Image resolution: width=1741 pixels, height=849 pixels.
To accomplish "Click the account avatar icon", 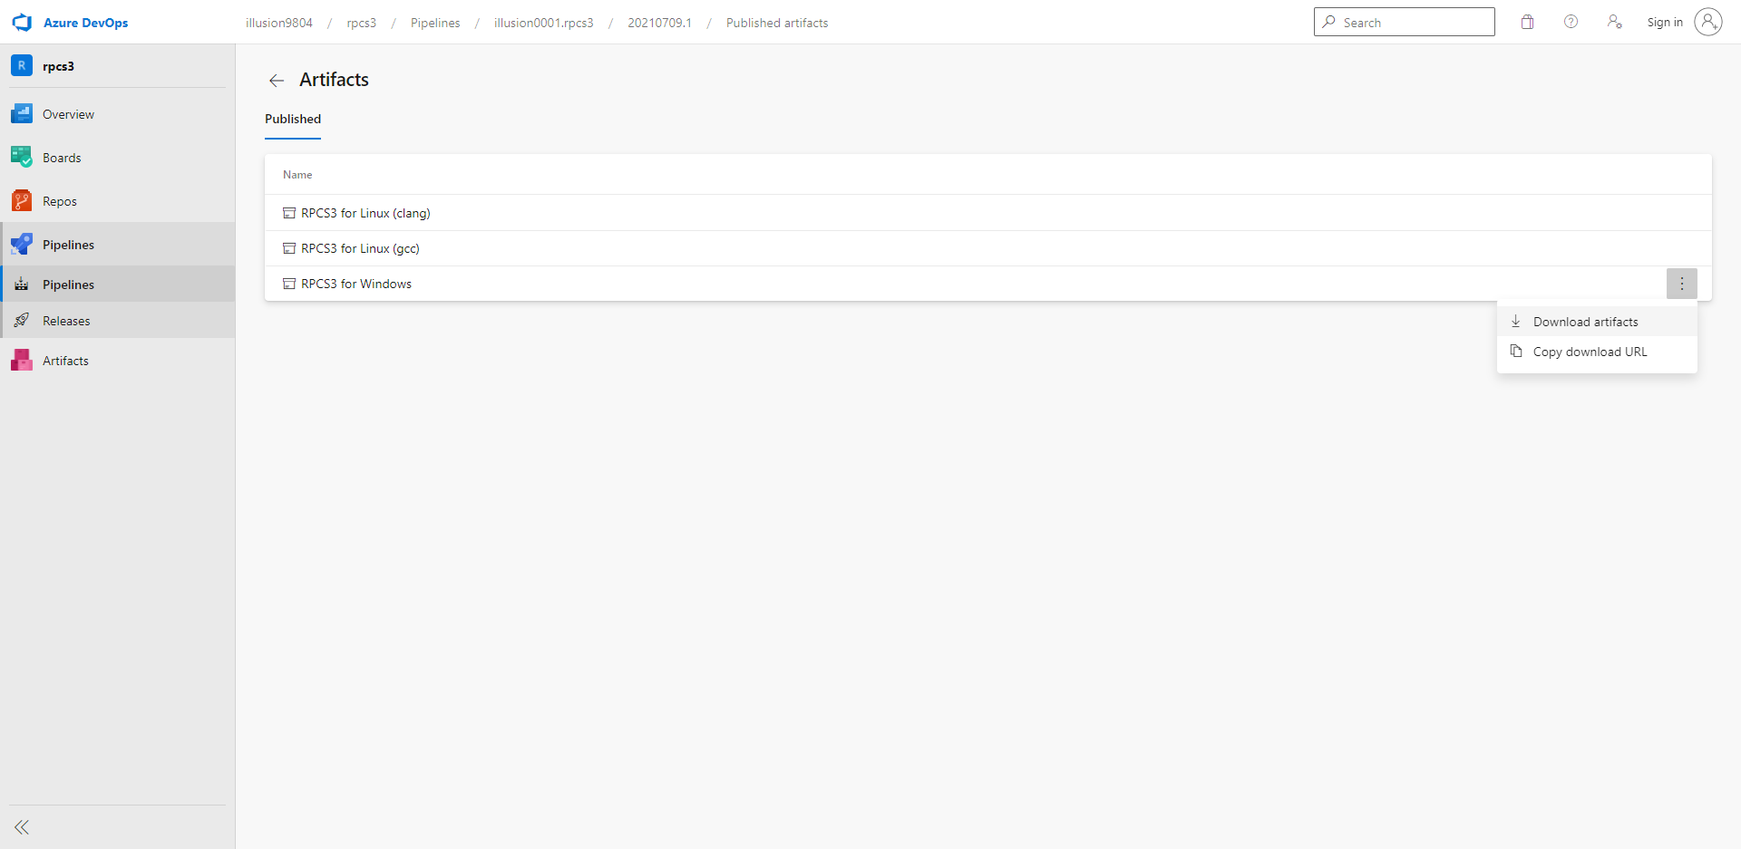I will pos(1708,22).
